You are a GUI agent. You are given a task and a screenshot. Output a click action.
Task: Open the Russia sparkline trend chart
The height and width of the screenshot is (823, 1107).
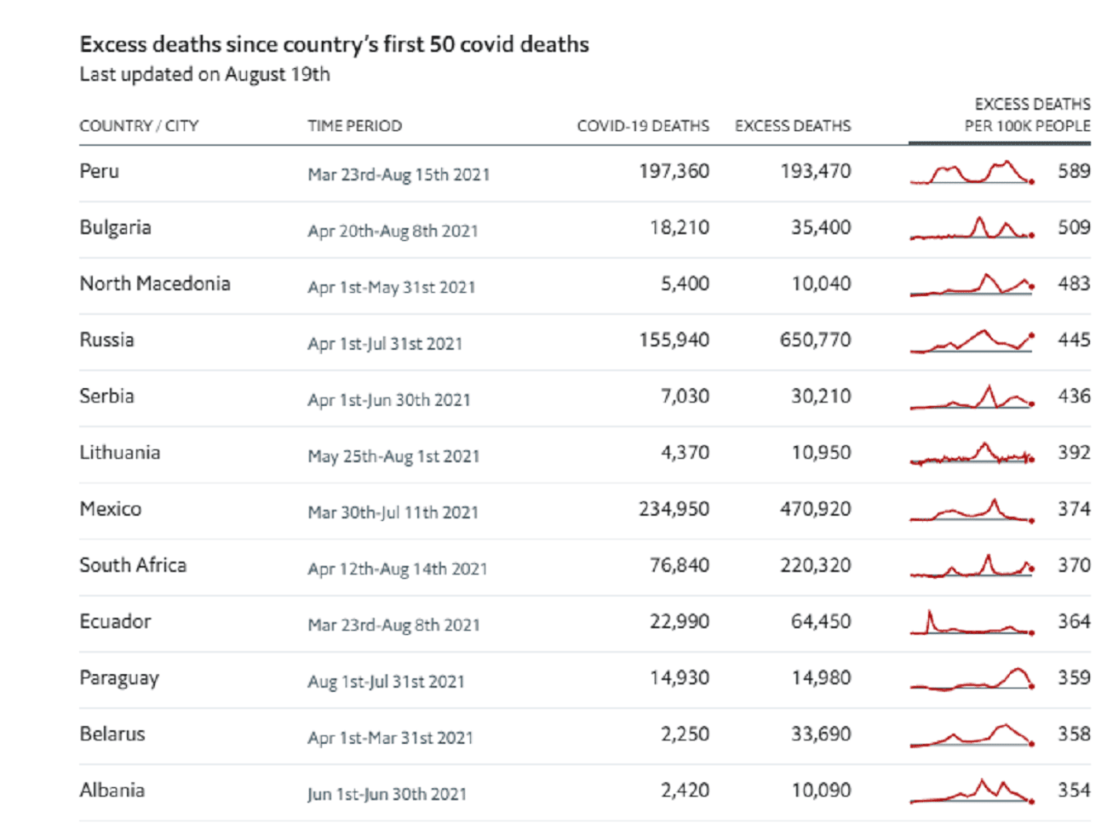point(972,341)
